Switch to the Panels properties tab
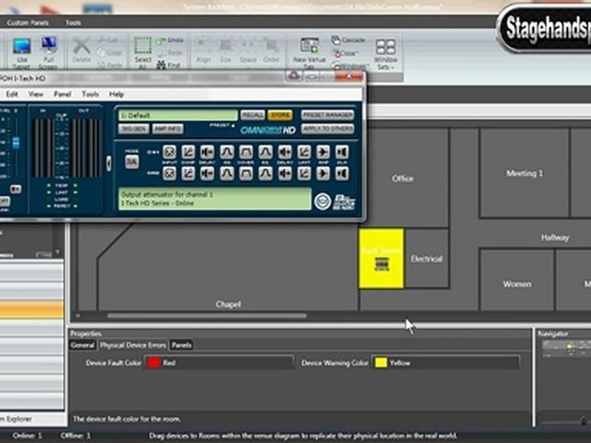The width and height of the screenshot is (591, 443). coord(181,345)
